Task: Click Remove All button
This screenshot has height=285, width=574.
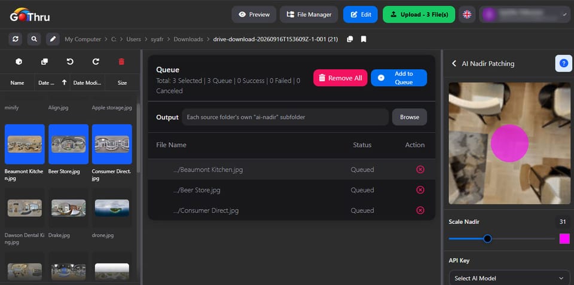Action: (340, 78)
